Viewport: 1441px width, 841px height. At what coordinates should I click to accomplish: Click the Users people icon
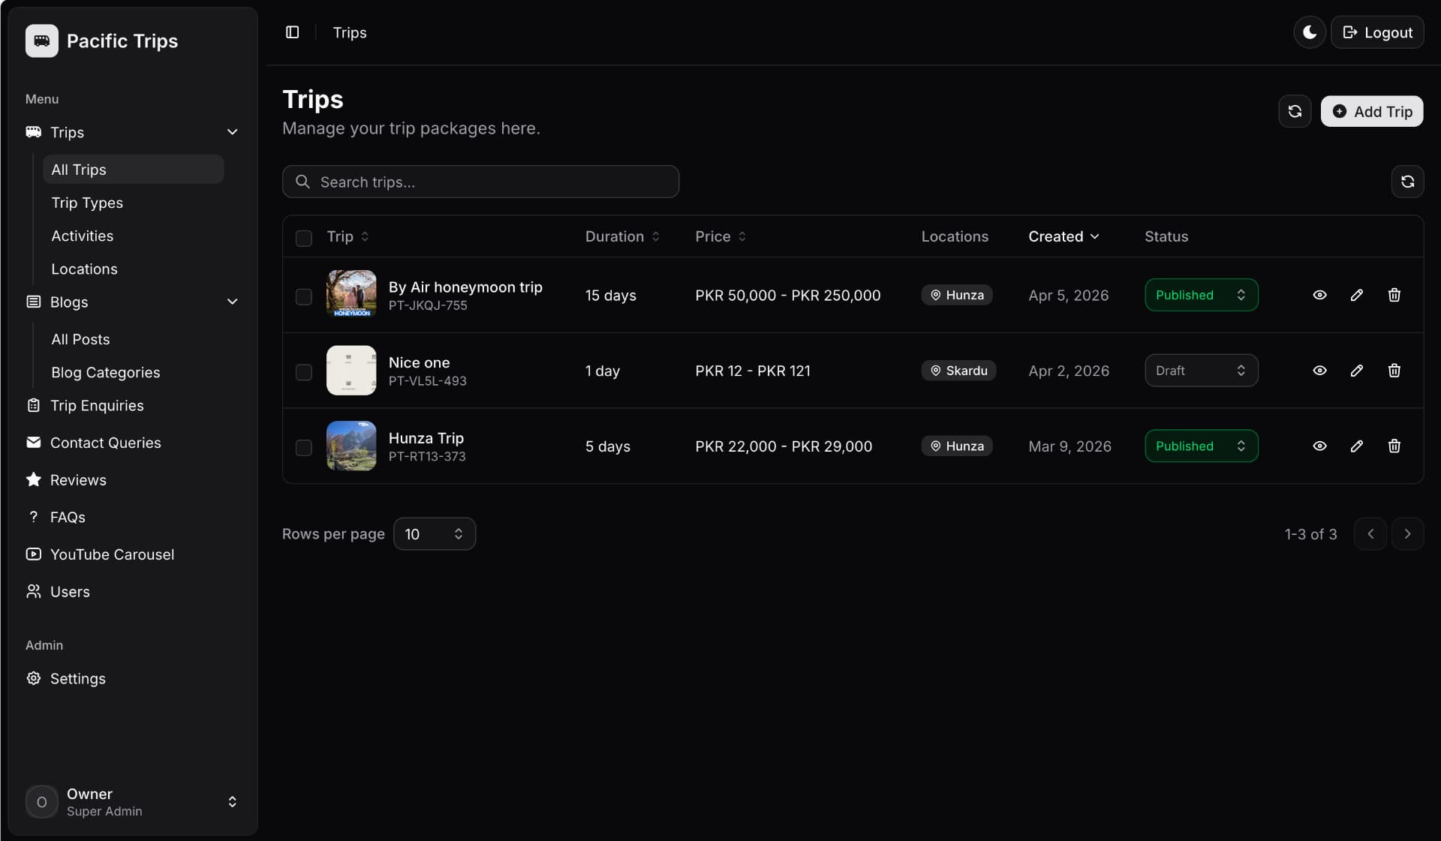[34, 591]
